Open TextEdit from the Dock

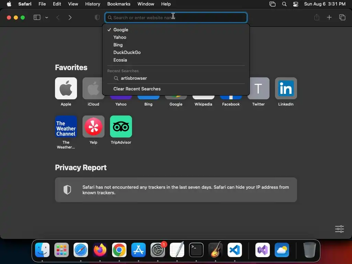pyautogui.click(x=177, y=250)
